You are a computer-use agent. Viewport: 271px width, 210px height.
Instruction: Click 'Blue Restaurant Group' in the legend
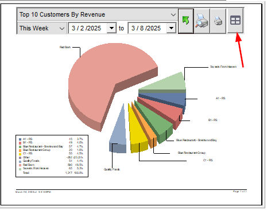(37, 150)
